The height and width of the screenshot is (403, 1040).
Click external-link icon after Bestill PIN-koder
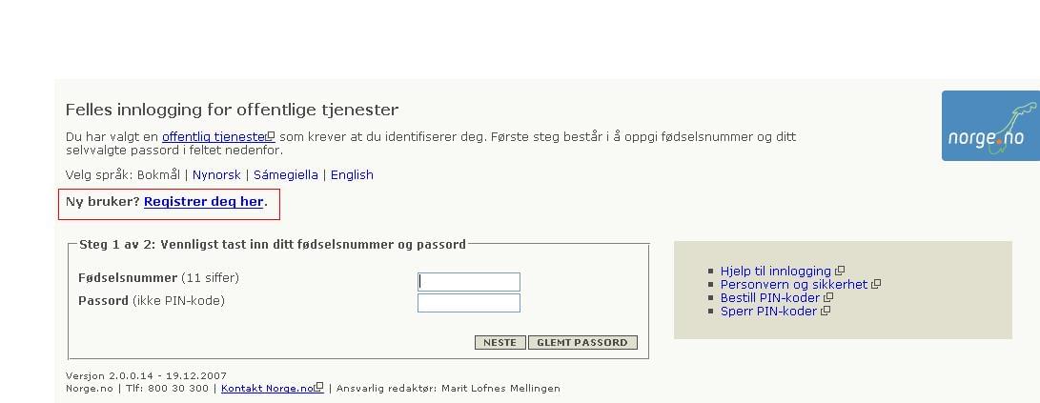point(828,297)
